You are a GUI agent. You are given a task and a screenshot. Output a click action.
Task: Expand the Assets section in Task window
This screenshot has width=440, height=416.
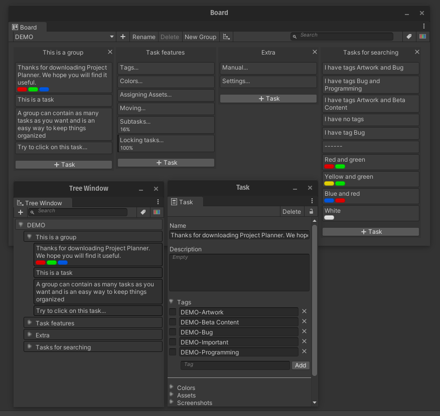(x=172, y=394)
